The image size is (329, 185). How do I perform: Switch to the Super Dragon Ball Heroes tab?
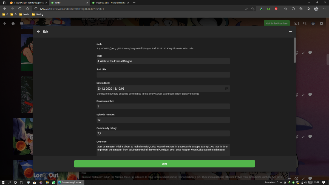click(x=27, y=2)
